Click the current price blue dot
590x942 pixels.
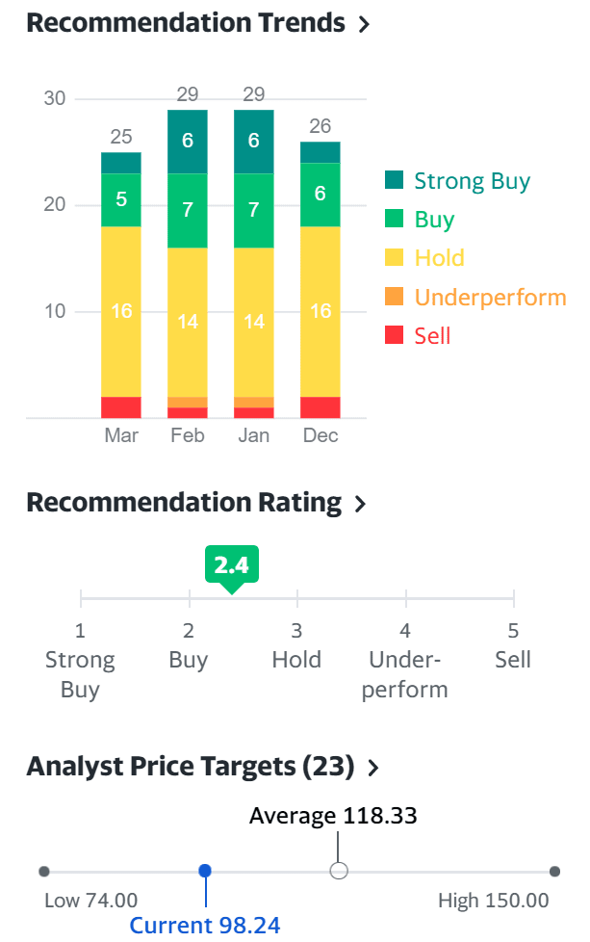pyautogui.click(x=205, y=871)
